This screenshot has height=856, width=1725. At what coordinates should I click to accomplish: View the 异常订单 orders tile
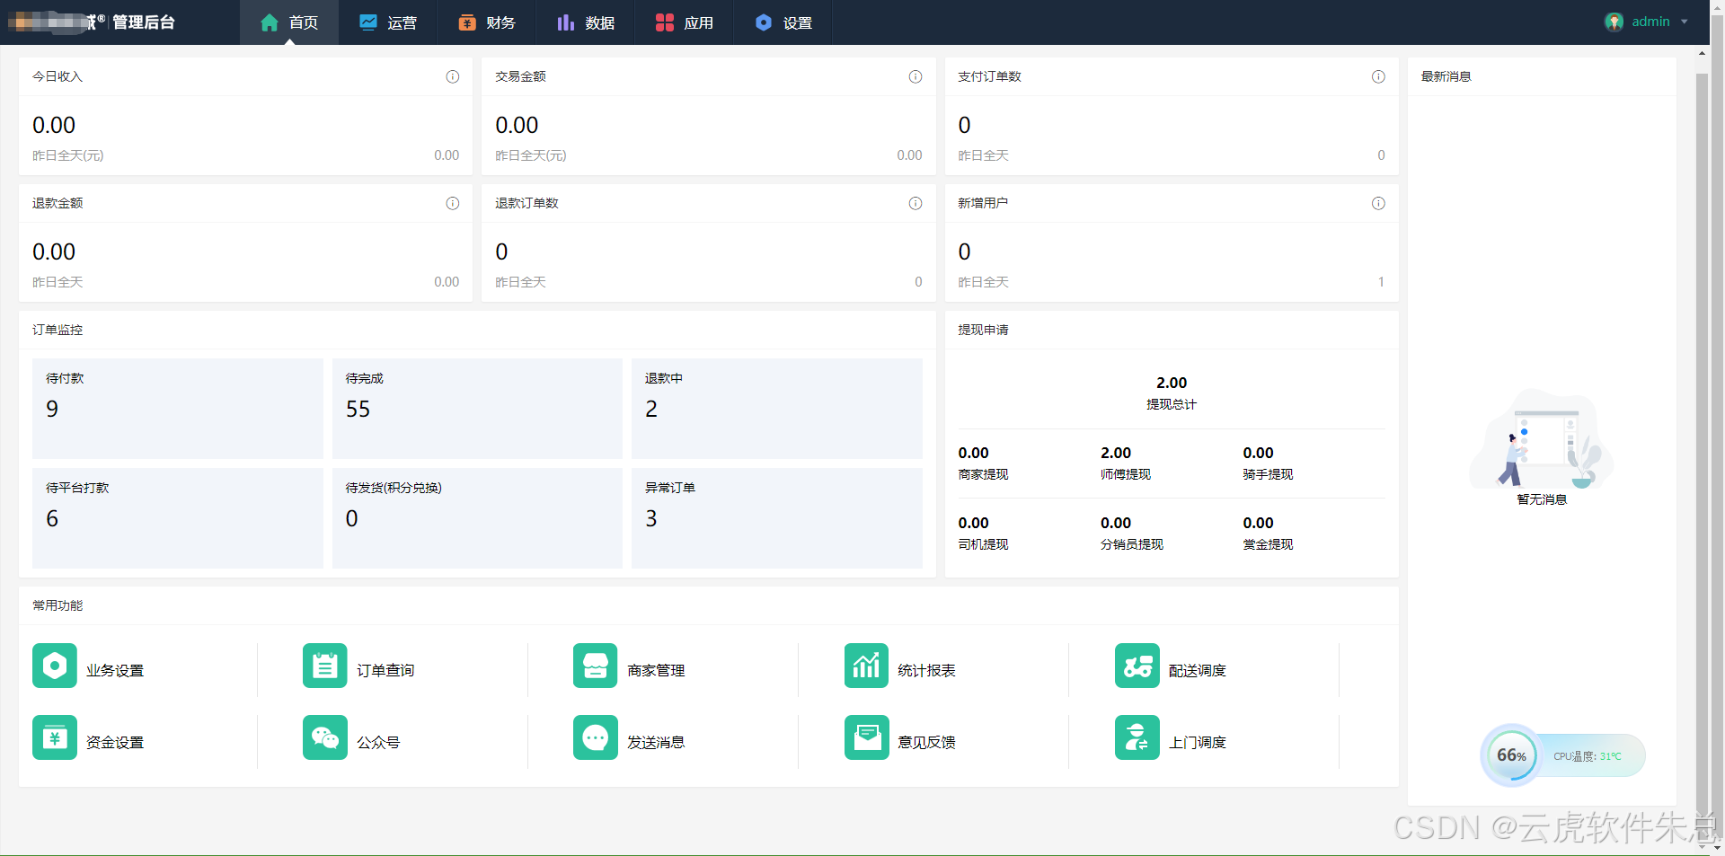tap(776, 518)
